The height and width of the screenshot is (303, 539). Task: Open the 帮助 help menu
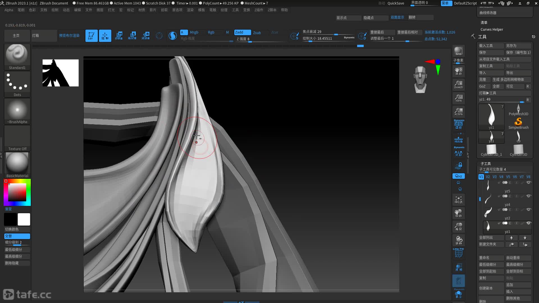coord(284,10)
